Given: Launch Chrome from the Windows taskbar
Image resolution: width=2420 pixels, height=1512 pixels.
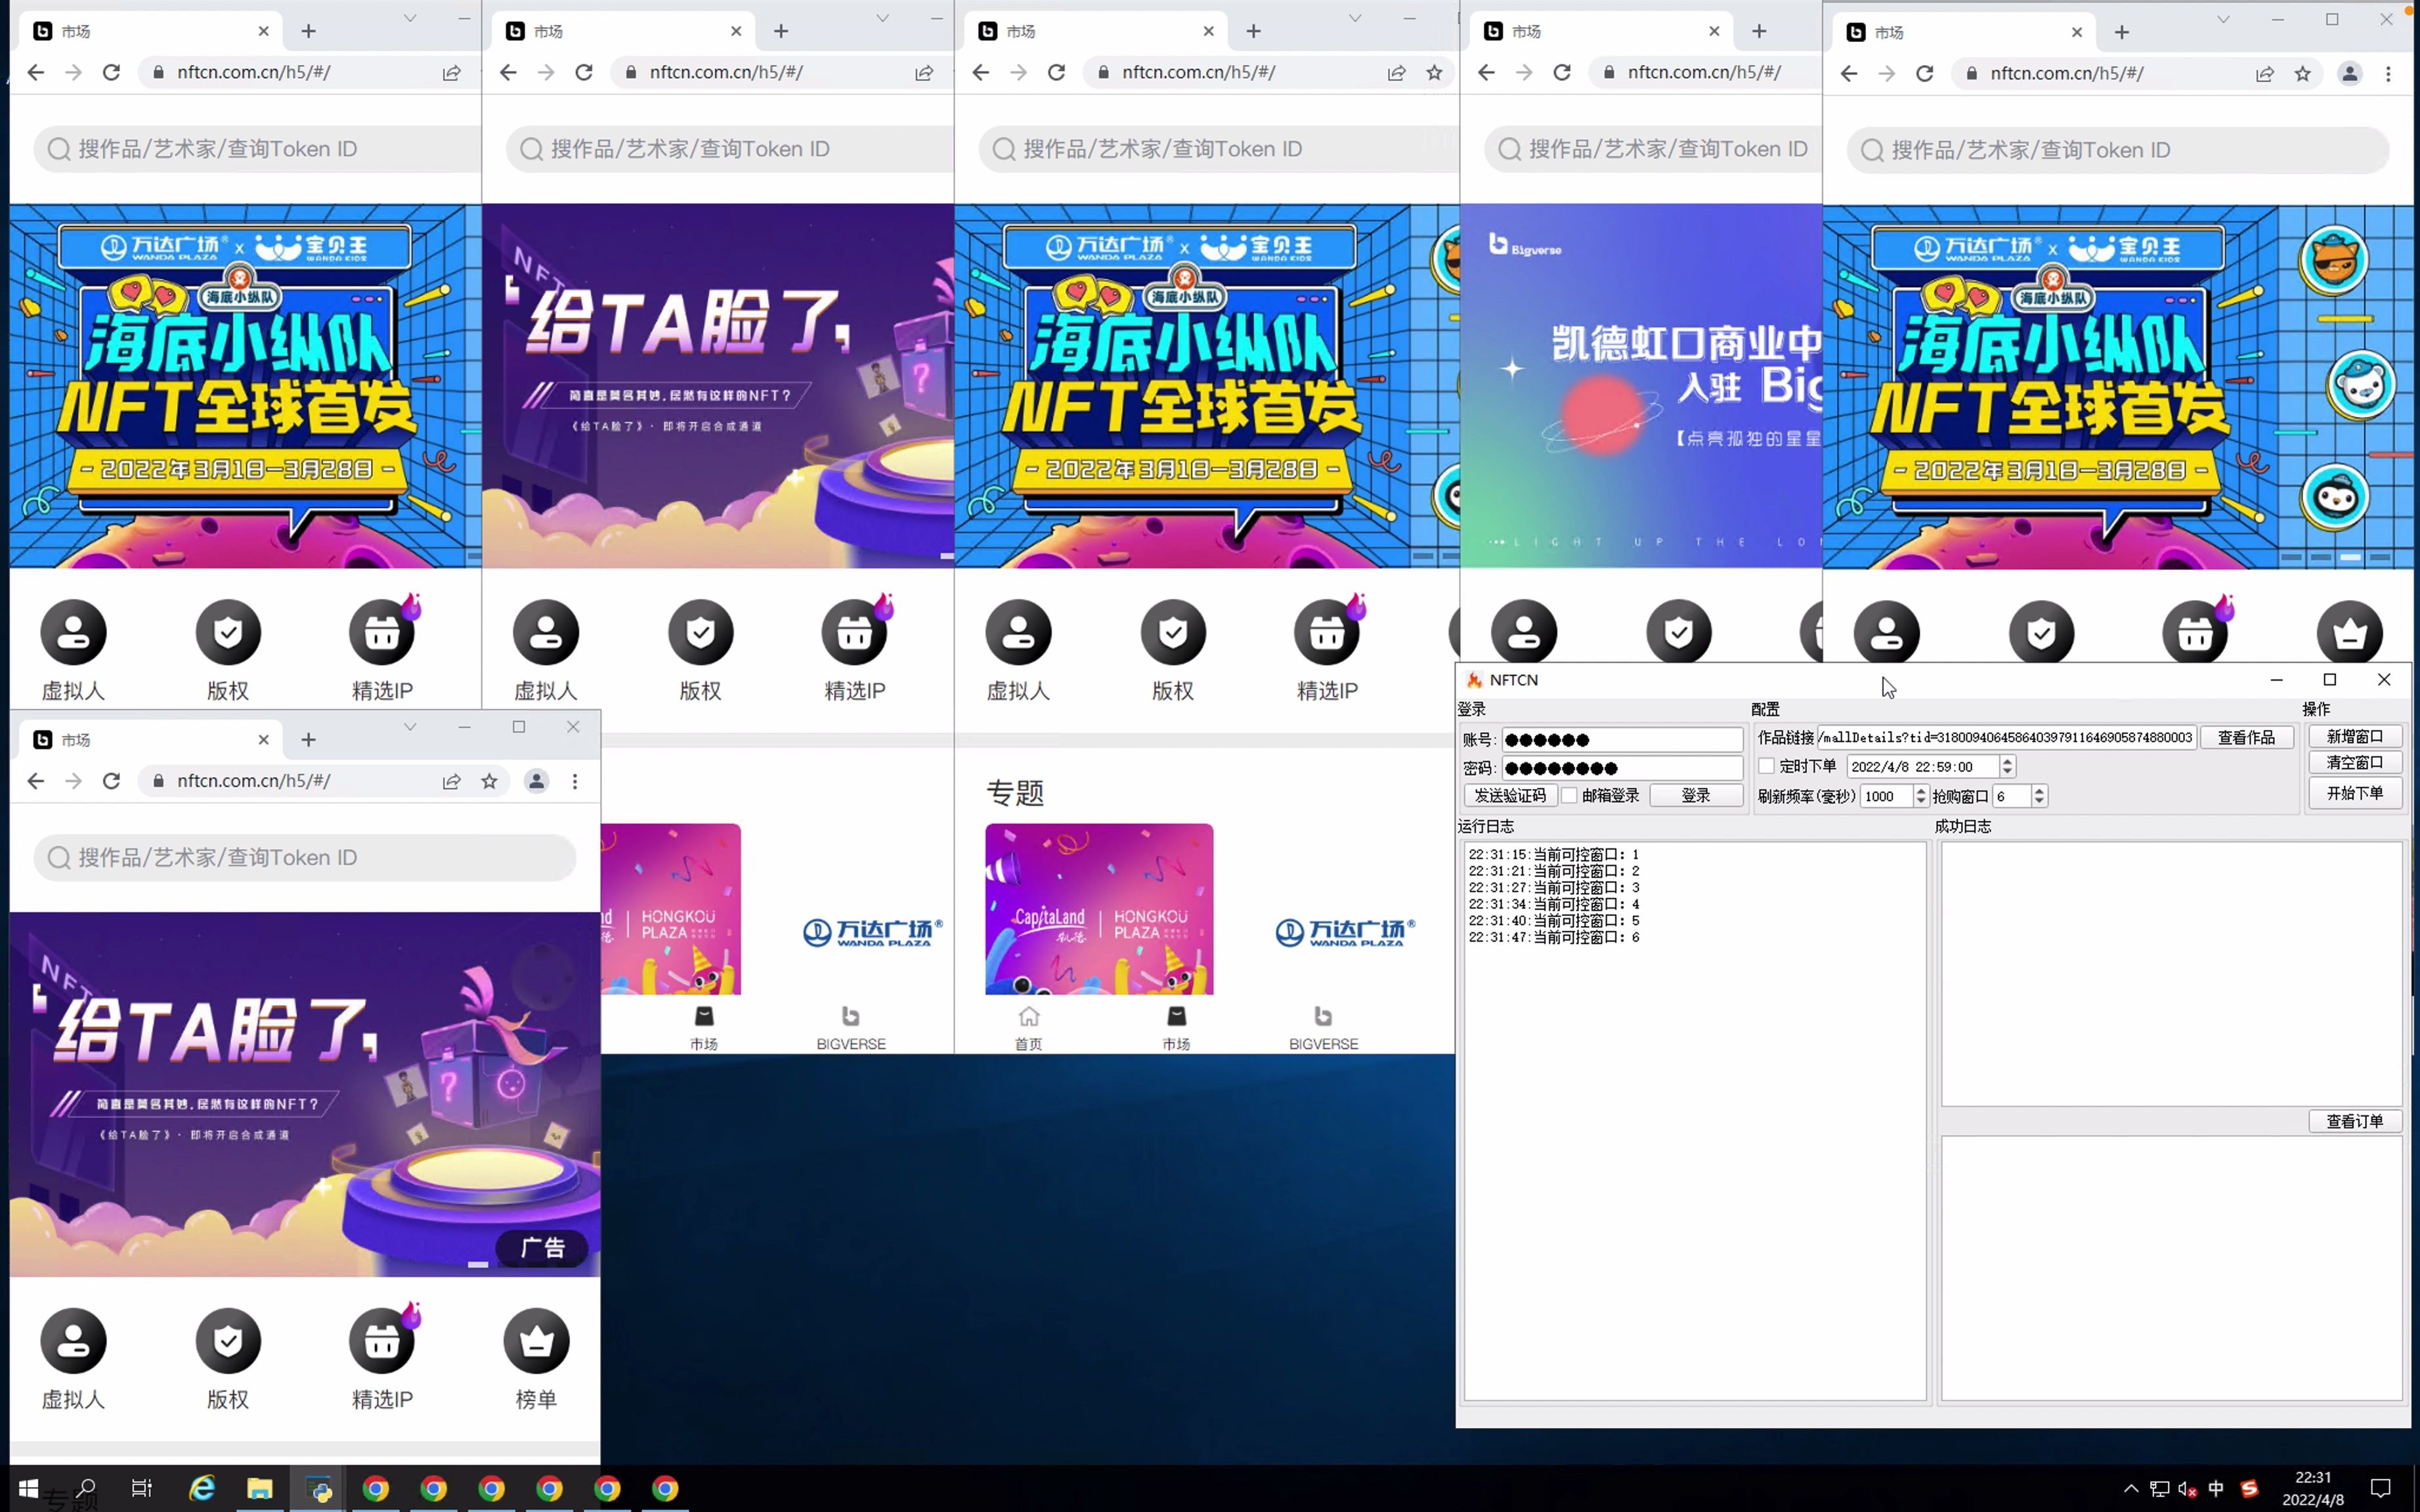Looking at the screenshot, I should coord(375,1489).
